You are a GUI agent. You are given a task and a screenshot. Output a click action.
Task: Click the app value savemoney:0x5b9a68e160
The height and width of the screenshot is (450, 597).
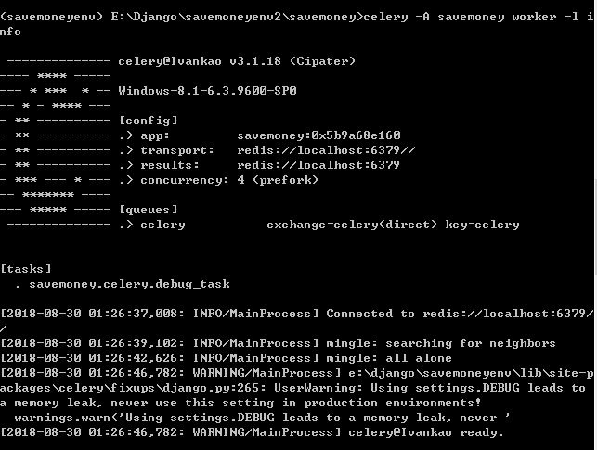pos(318,135)
